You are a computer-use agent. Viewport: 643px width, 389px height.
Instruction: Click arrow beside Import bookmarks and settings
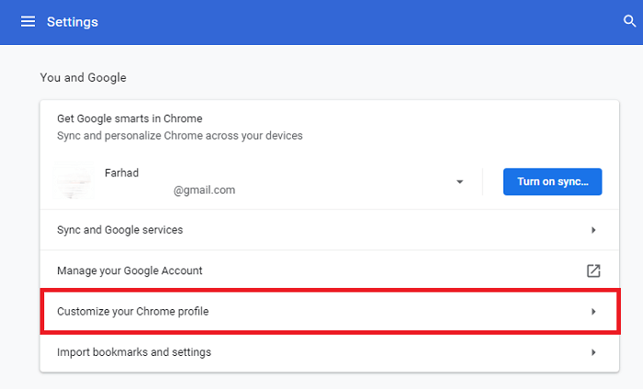(x=593, y=352)
